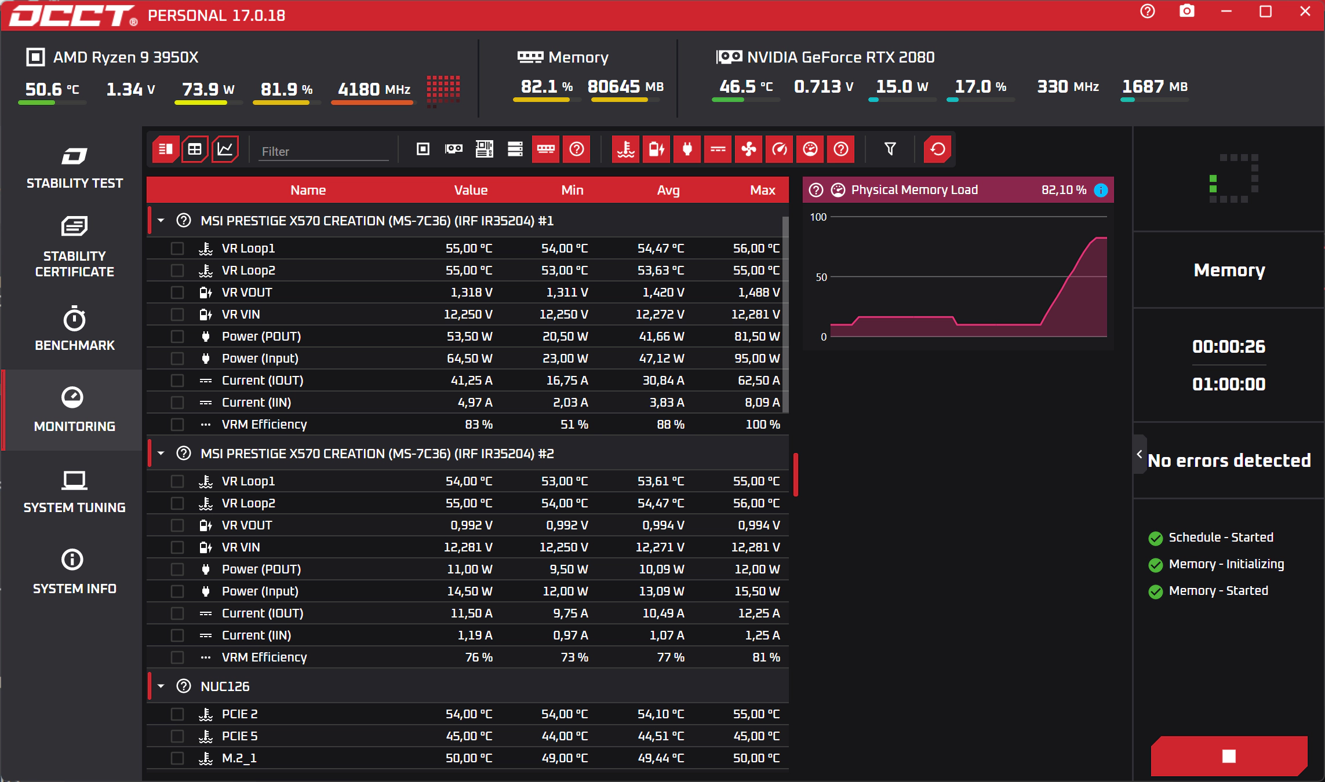Collapse right test panel with chevron

click(1140, 454)
